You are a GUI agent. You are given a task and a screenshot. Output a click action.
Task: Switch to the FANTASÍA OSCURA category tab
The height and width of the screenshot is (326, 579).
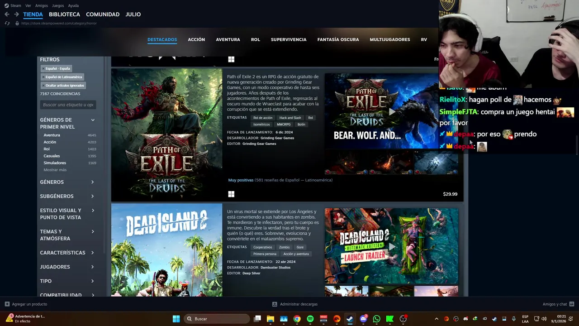coord(338,39)
